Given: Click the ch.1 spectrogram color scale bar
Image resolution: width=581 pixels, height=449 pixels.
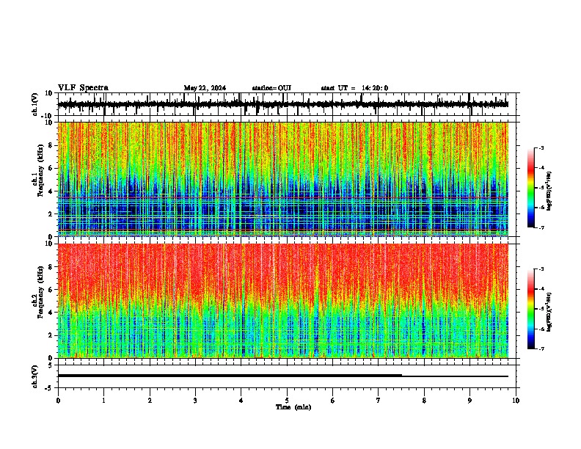Looking at the screenshot, I should 531,188.
